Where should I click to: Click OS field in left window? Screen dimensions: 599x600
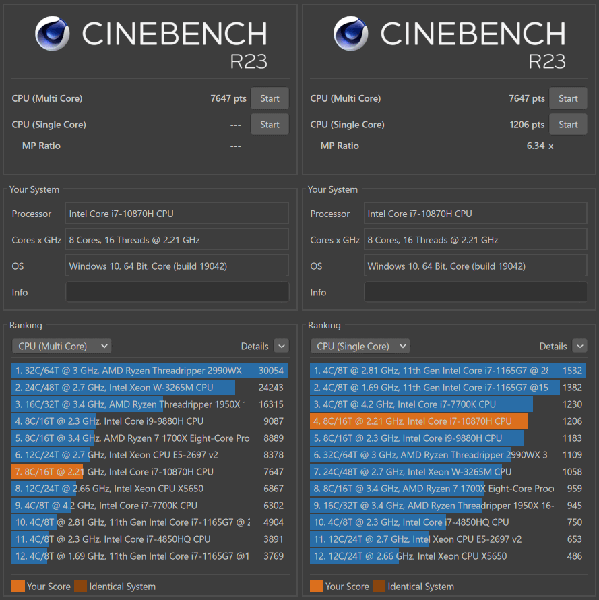click(177, 266)
